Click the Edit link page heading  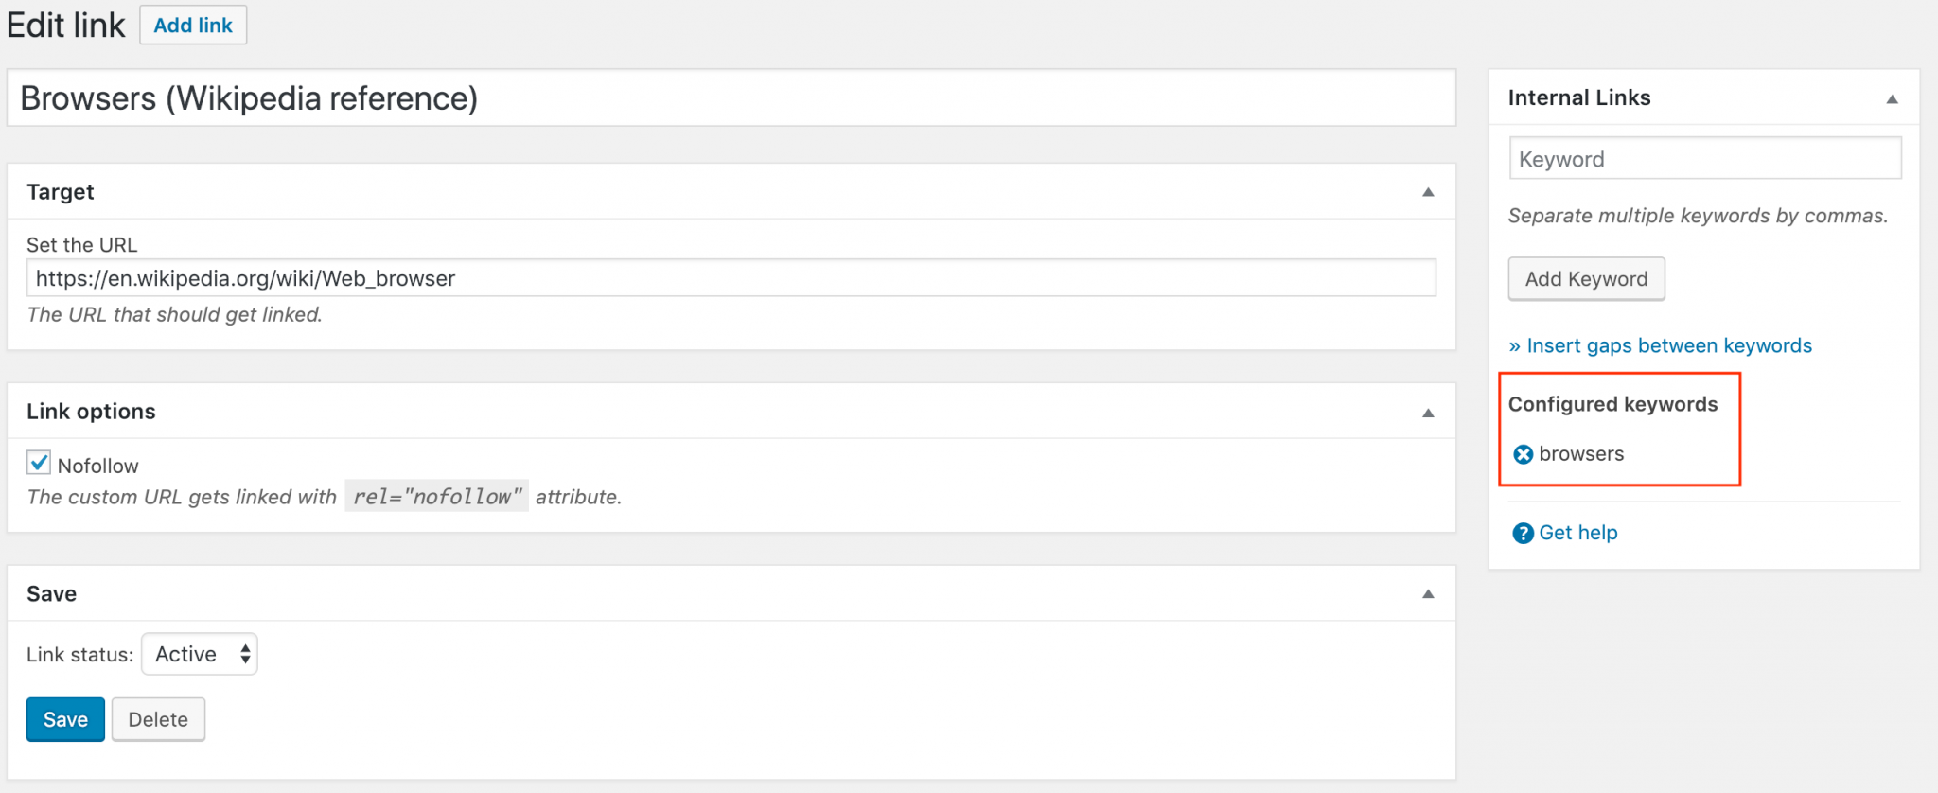pos(64,25)
